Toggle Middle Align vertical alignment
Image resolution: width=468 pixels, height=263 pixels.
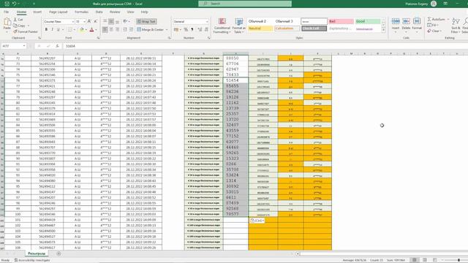pyautogui.click(x=111, y=21)
